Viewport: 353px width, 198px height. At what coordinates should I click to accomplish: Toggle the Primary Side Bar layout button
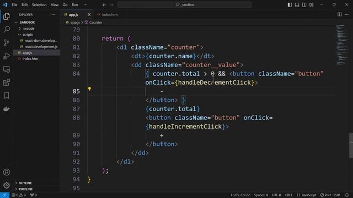coord(290,5)
